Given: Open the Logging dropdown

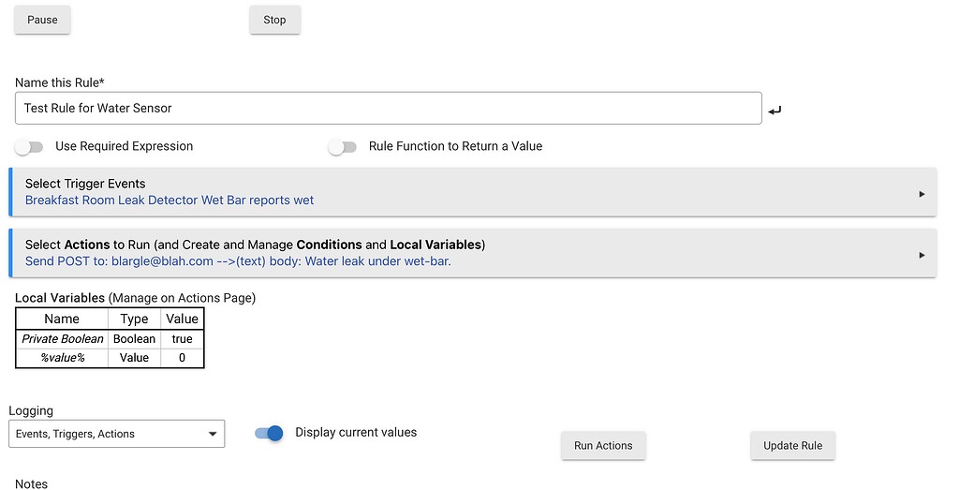Looking at the screenshot, I should point(117,434).
